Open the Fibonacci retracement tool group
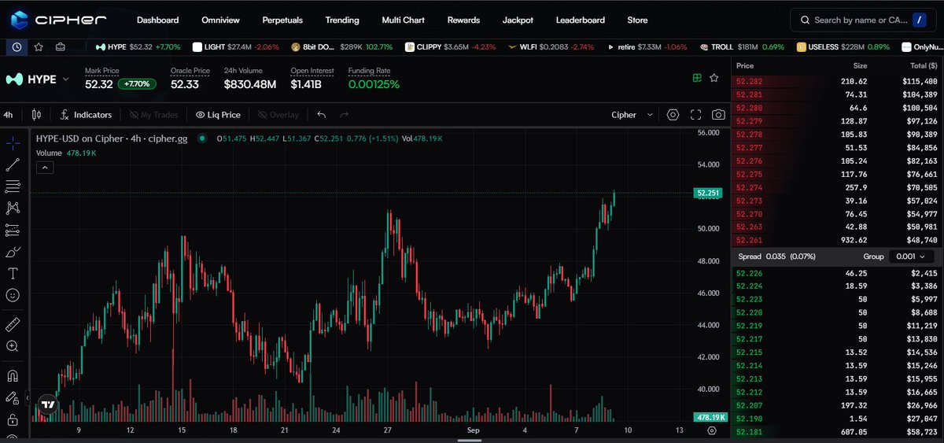Image resolution: width=944 pixels, height=443 pixels. coord(13,186)
